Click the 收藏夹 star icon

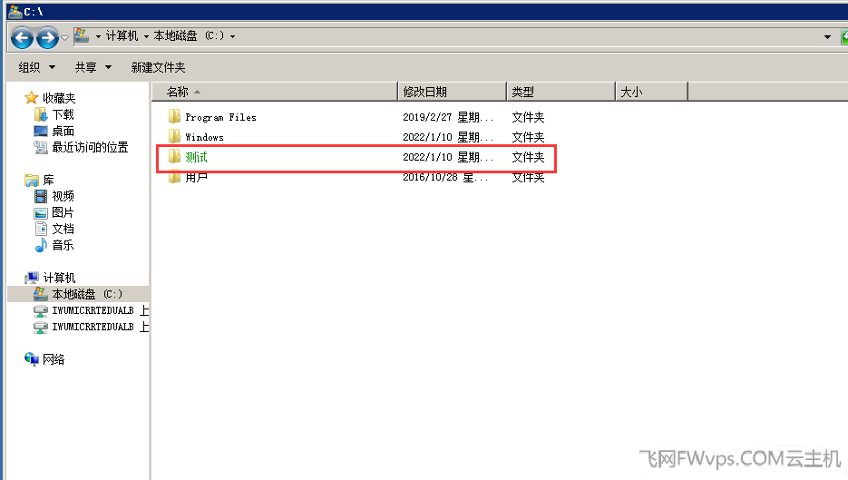pyautogui.click(x=32, y=98)
